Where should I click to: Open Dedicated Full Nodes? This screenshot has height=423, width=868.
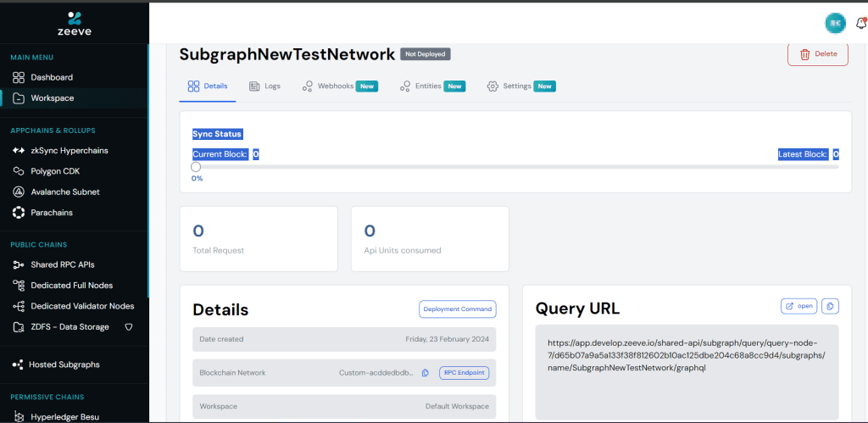pyautogui.click(x=71, y=286)
